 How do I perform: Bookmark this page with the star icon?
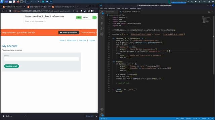tap(77, 11)
